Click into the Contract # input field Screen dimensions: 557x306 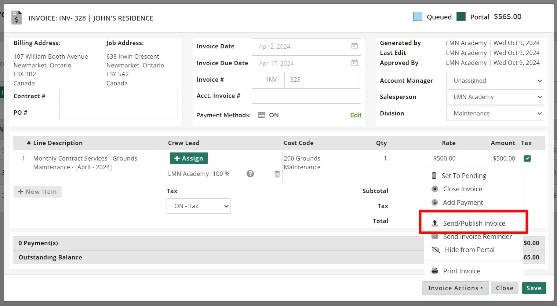pos(119,96)
